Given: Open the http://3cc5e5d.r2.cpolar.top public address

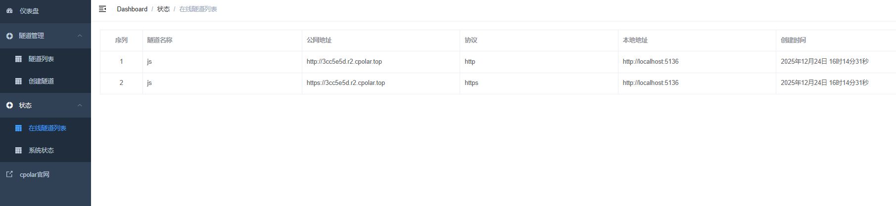Looking at the screenshot, I should [x=344, y=62].
